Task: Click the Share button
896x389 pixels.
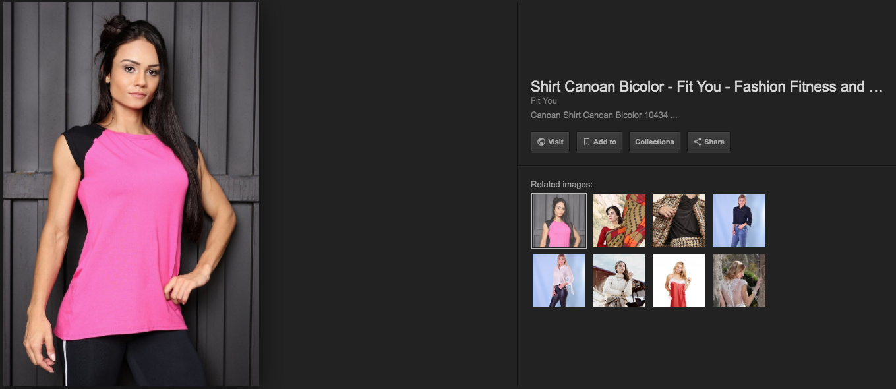Action: 709,142
